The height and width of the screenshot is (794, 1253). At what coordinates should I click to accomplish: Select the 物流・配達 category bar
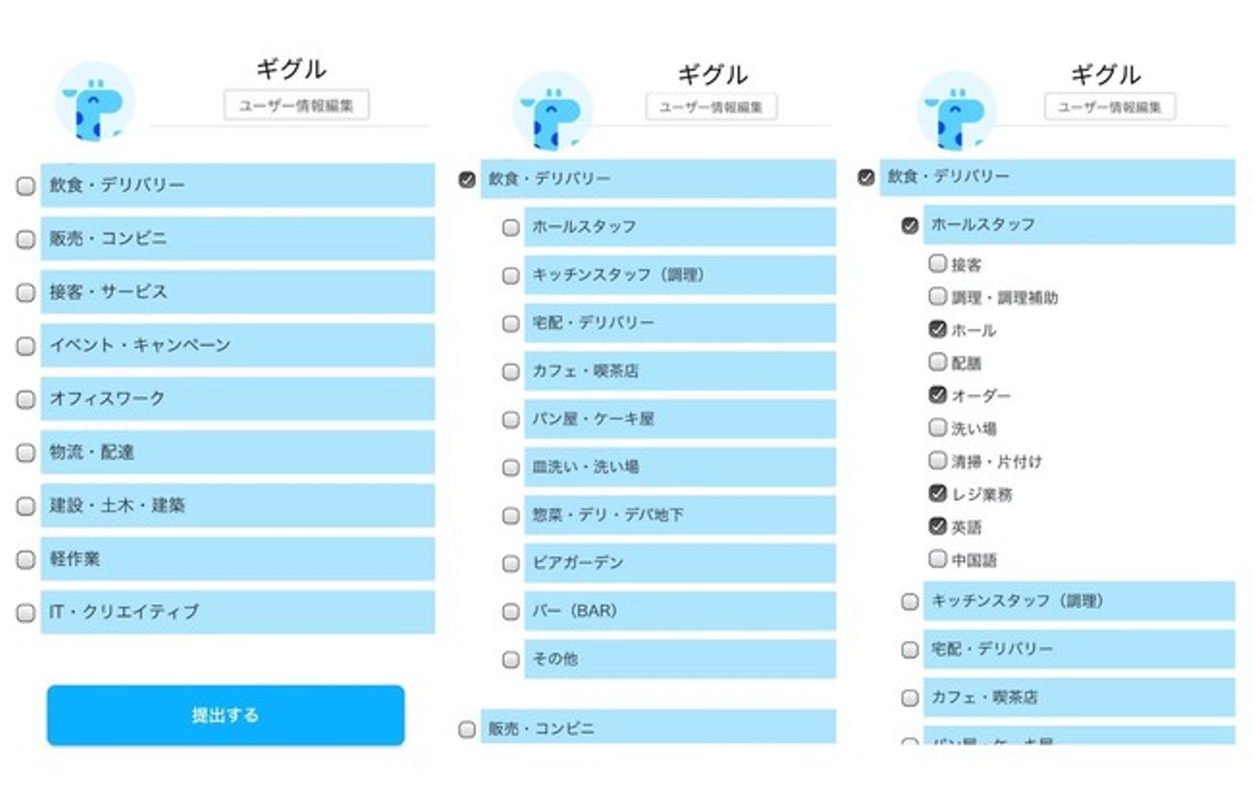point(237,452)
